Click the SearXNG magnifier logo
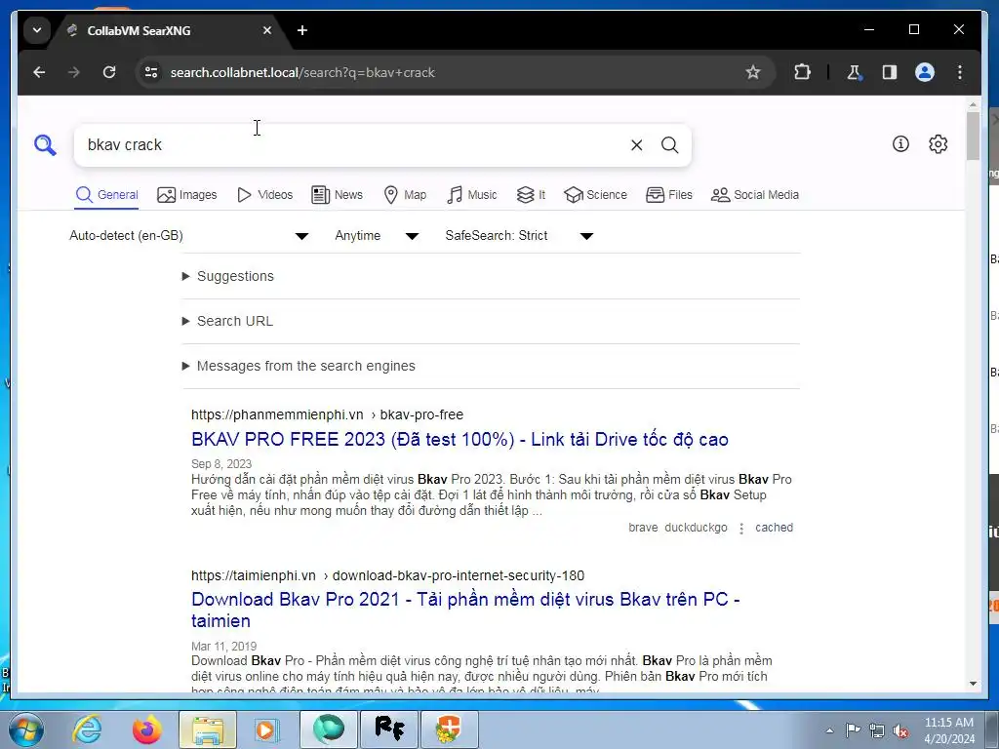 pyautogui.click(x=45, y=145)
